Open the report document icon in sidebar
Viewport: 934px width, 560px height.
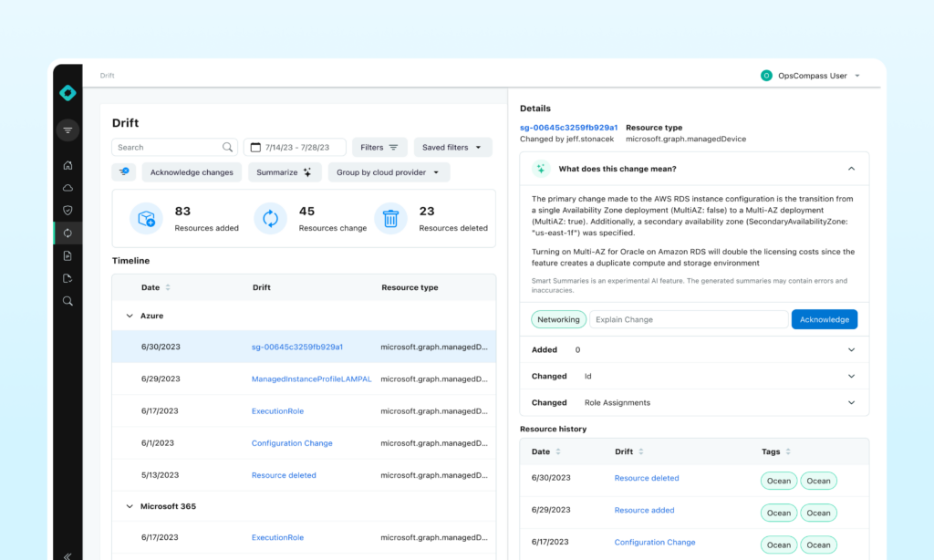coord(67,255)
